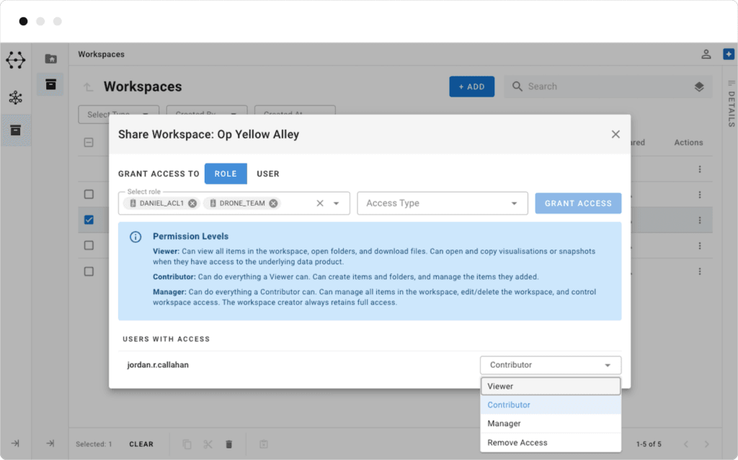The height and width of the screenshot is (460, 738).
Task: Go up one level with the arrow icon
Action: pos(88,87)
